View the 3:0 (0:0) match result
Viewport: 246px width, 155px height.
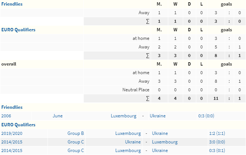[x=217, y=142]
